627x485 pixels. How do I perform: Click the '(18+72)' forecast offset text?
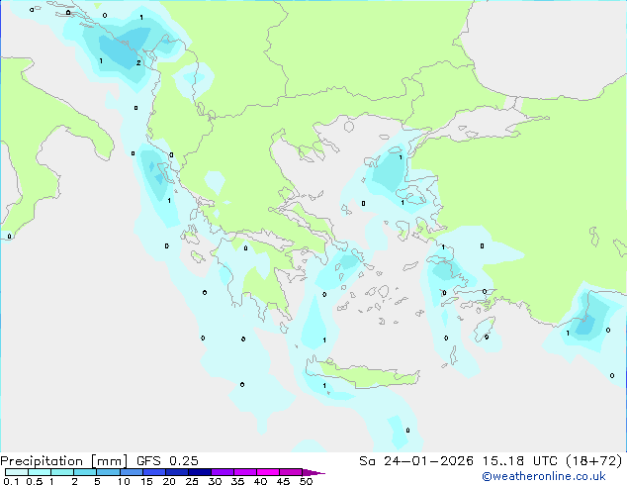click(593, 461)
